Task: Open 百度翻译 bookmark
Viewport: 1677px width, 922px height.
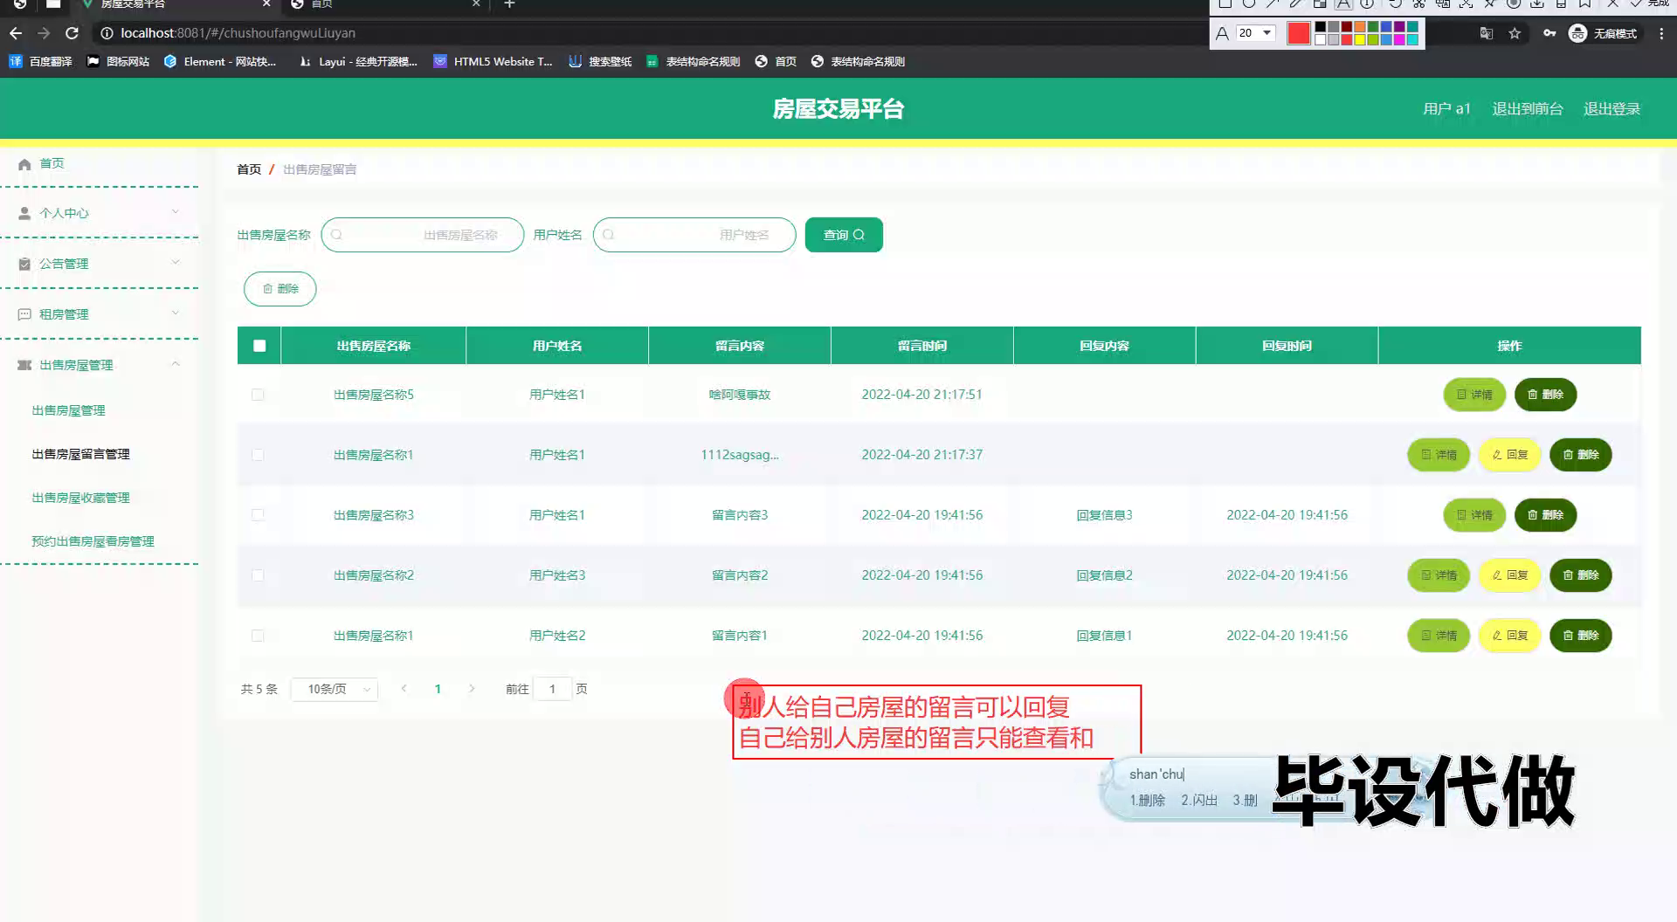Action: click(x=40, y=61)
